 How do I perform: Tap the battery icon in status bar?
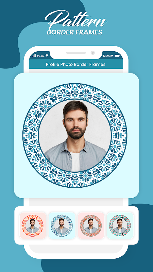[117, 56]
